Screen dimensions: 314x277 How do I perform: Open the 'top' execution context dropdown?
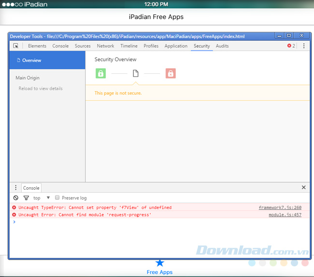pos(42,198)
